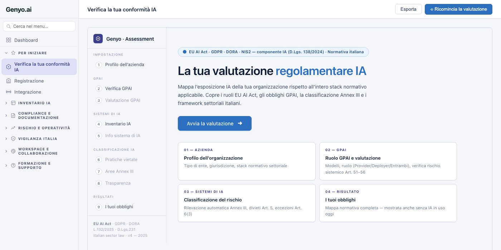Go to the I tuoi obblighi step
The width and height of the screenshot is (501, 250).
click(127, 207)
